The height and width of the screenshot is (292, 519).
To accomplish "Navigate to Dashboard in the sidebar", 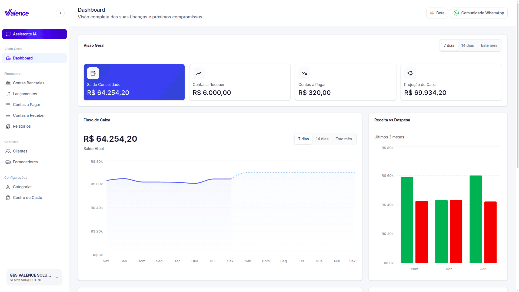I will click(x=23, y=58).
